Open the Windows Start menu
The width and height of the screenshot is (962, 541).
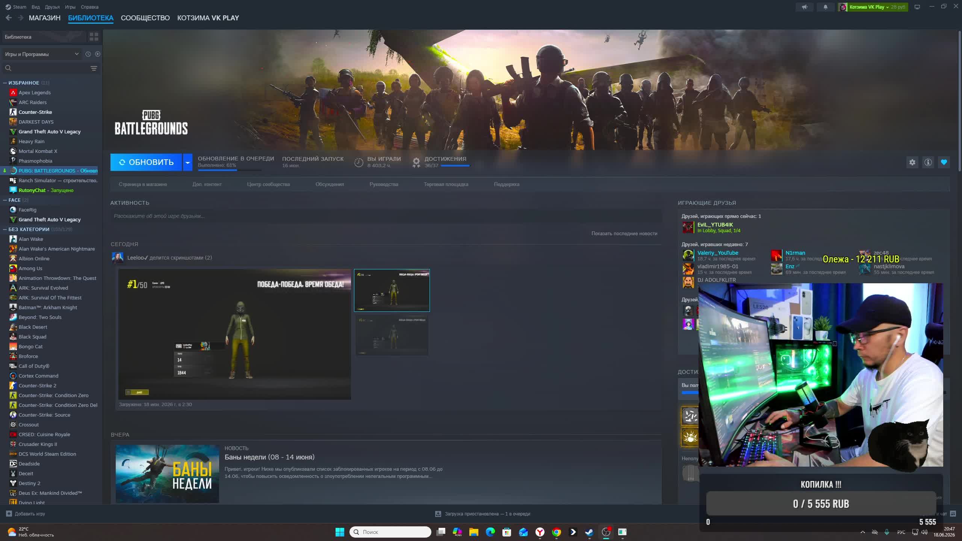pos(340,532)
